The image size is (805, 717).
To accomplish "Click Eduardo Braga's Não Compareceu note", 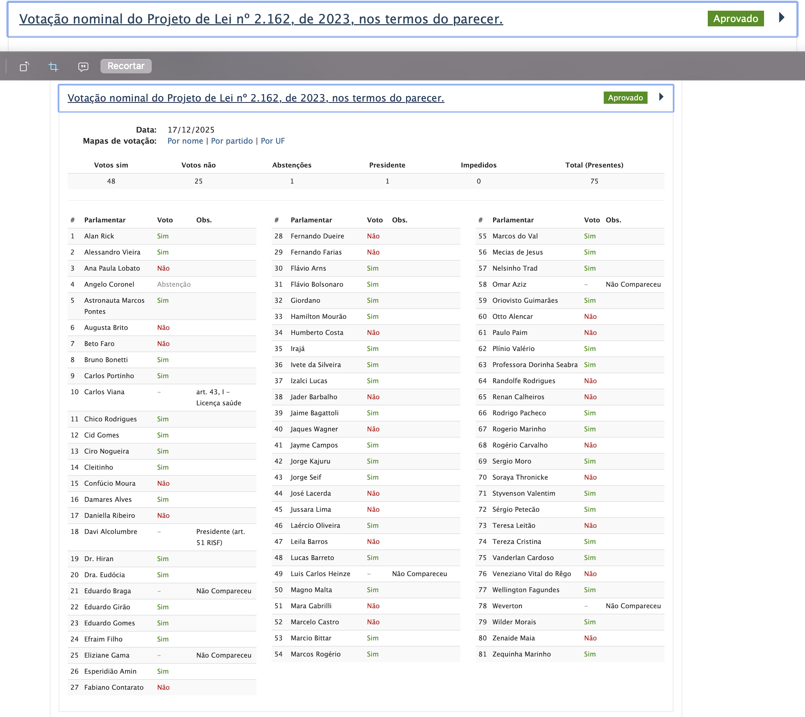I will (224, 591).
